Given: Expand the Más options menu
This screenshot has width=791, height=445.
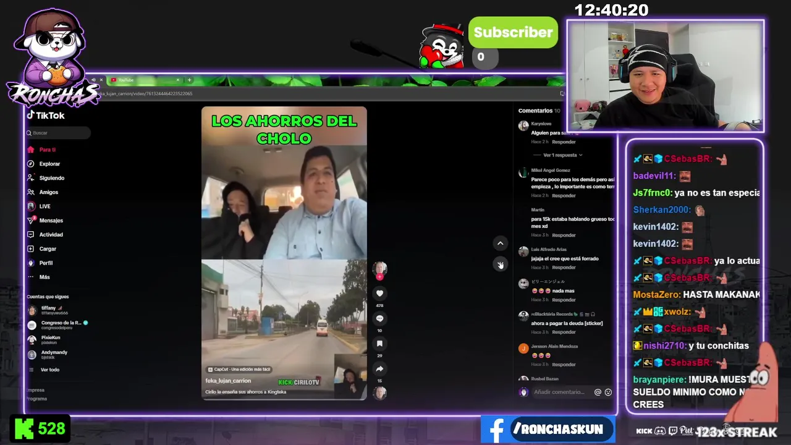Looking at the screenshot, I should (x=38, y=277).
